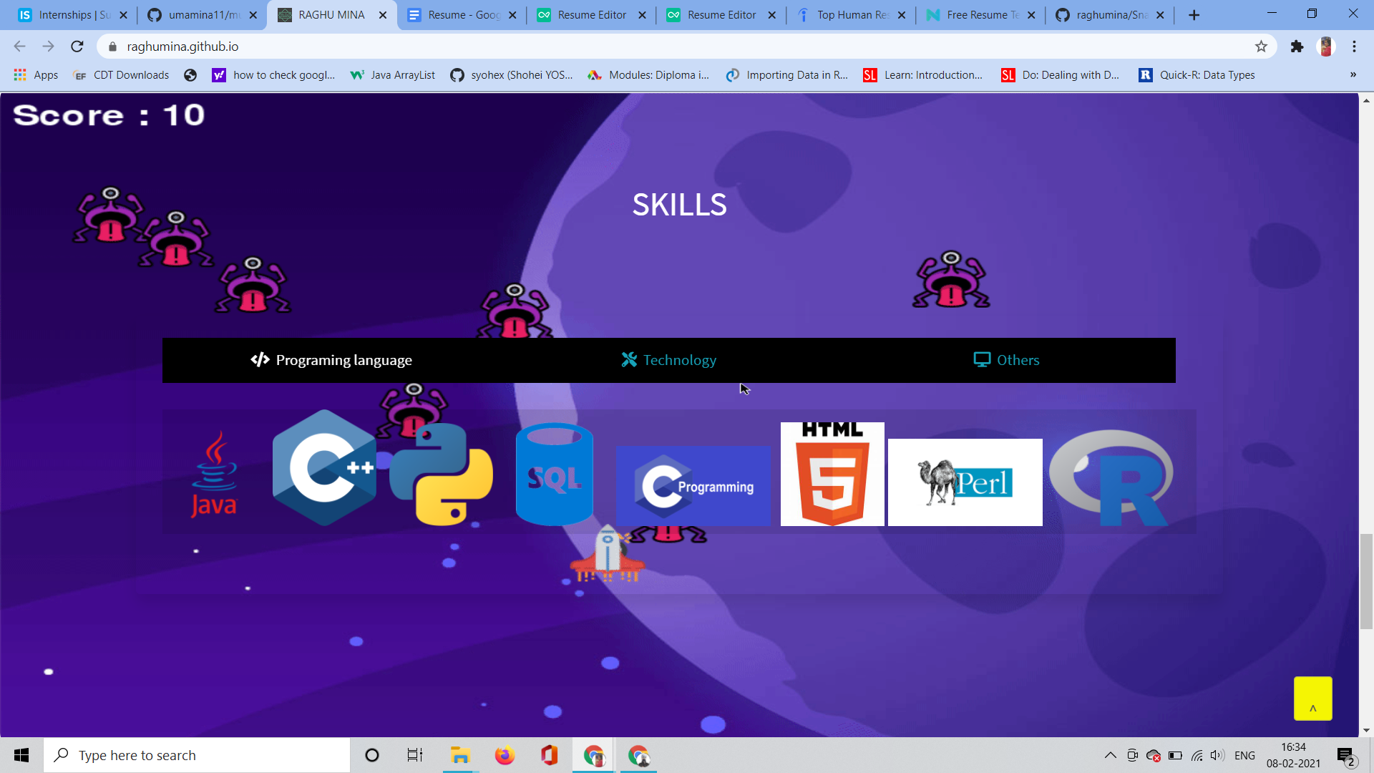Select the C Programming logo
The width and height of the screenshot is (1374, 773).
point(693,485)
